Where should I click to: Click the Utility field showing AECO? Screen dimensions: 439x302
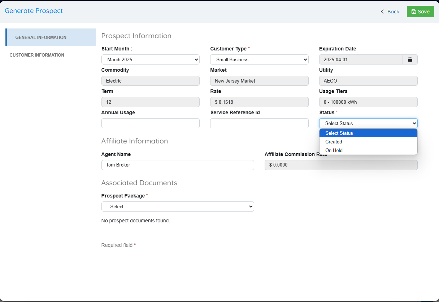pyautogui.click(x=368, y=81)
